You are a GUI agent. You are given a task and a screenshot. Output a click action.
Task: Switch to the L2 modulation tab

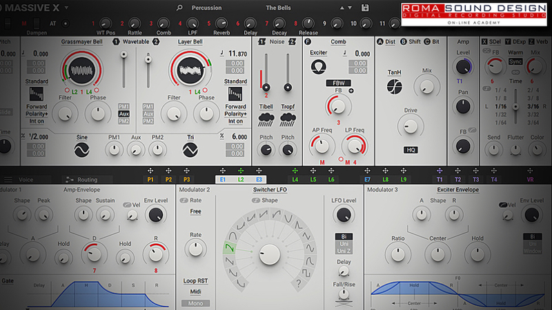coord(241,180)
